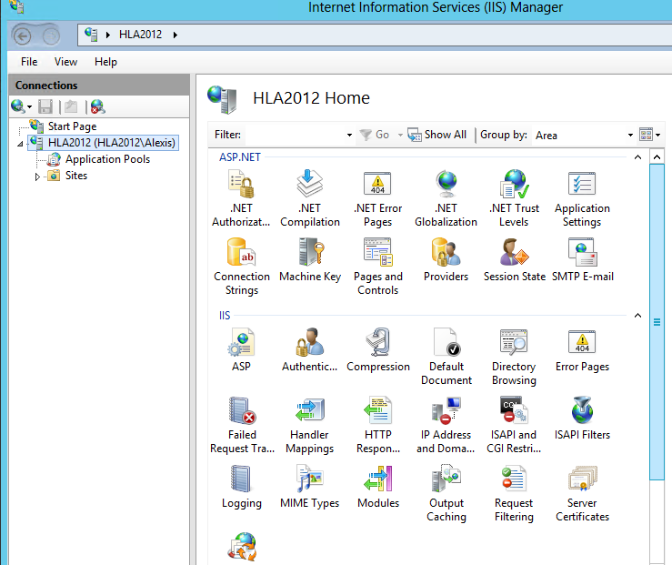Screen dimensions: 672x565
Task: Open Directory Browsing feature
Action: pyautogui.click(x=514, y=344)
